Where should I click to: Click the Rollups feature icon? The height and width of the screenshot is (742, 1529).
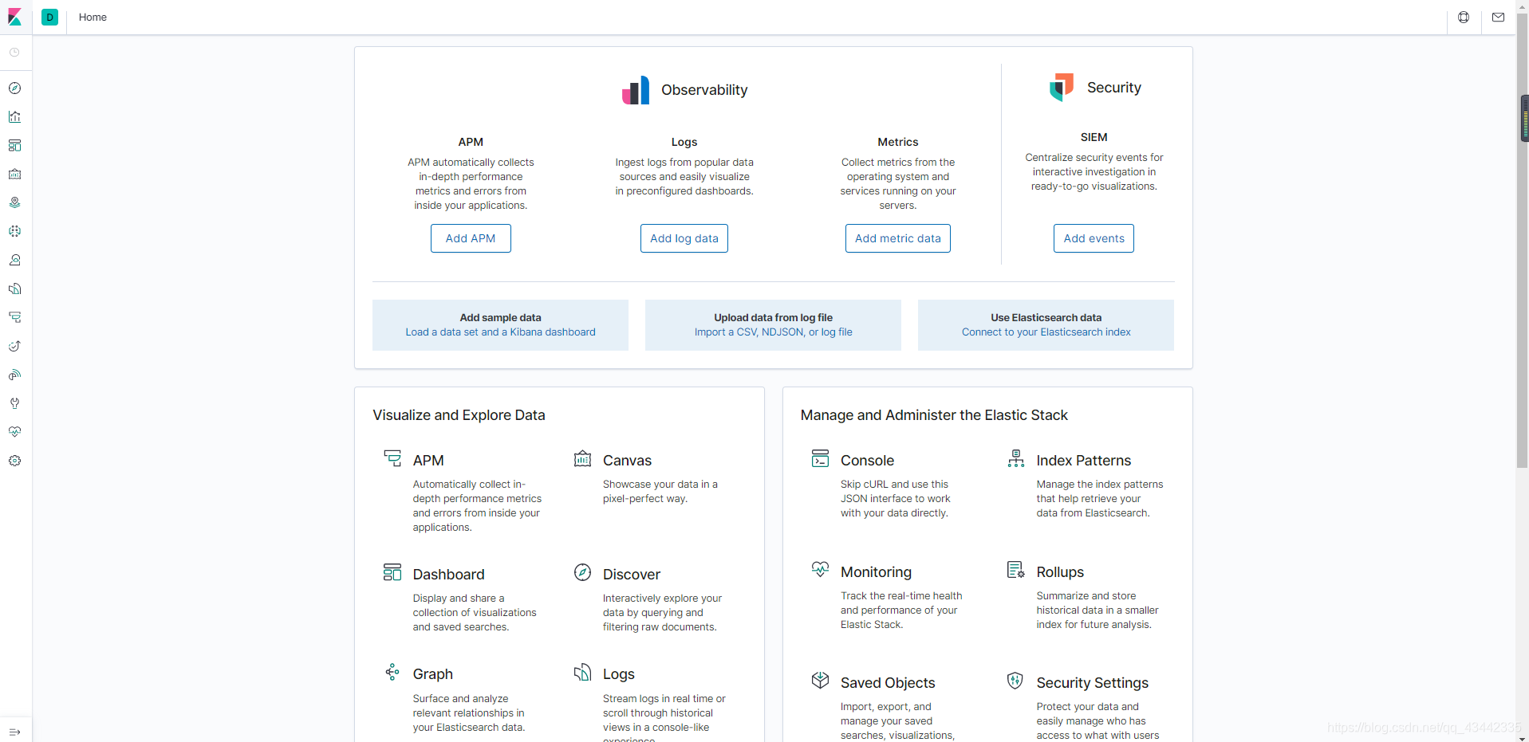(1015, 569)
